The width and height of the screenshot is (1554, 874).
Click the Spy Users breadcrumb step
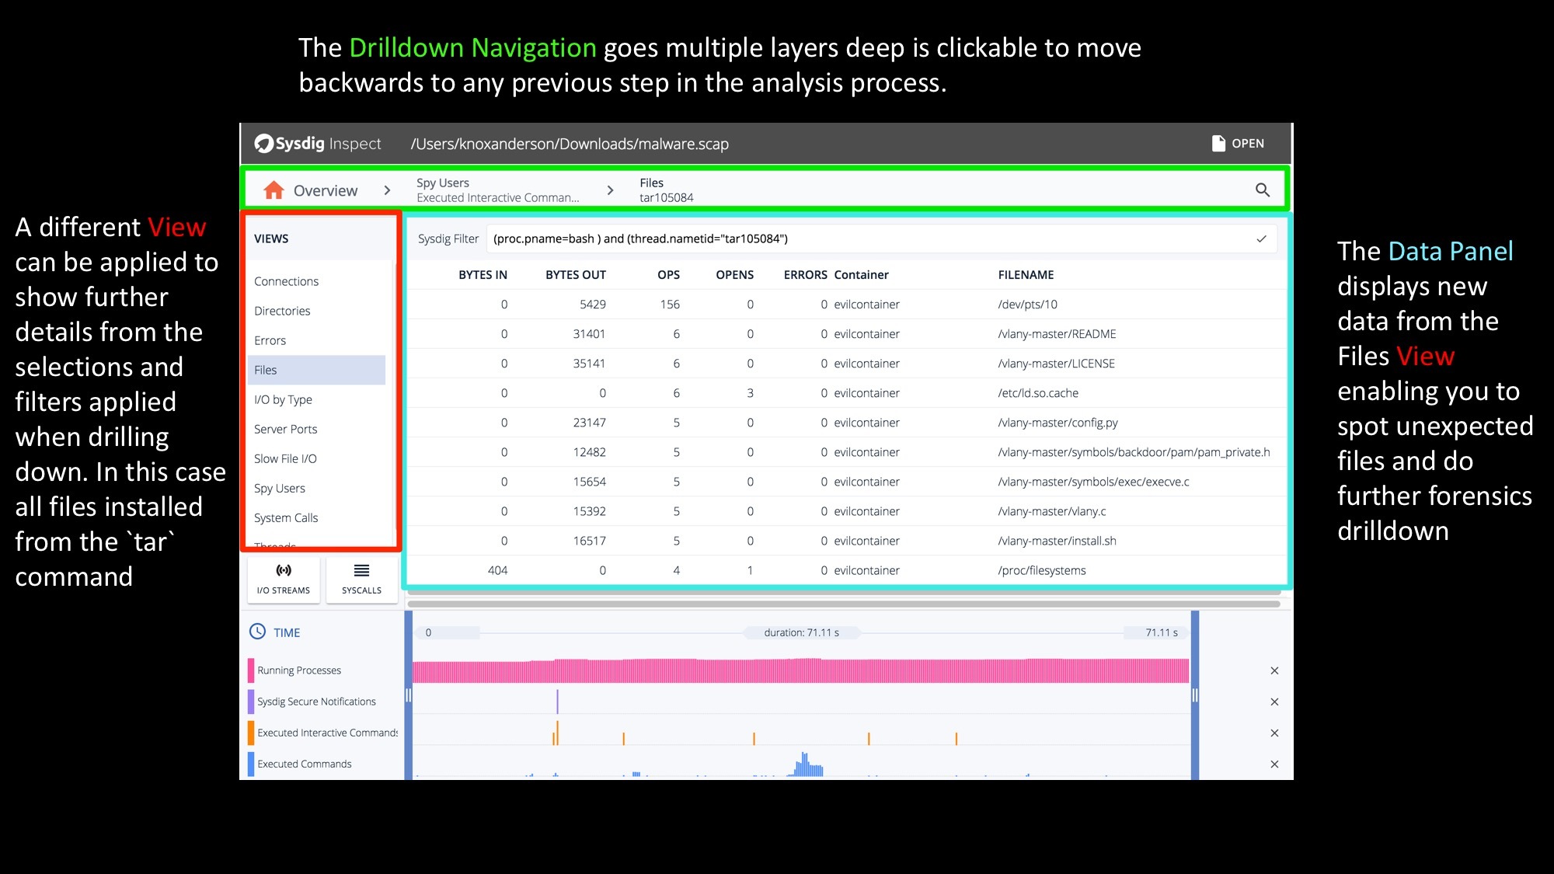pos(497,190)
